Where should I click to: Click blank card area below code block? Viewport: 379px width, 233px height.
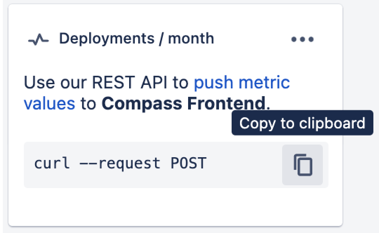175,207
